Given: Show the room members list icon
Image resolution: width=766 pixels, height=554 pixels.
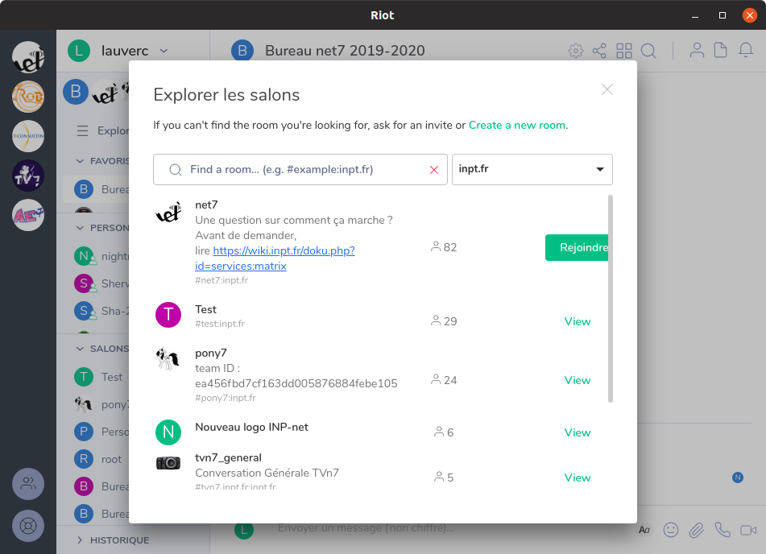Looking at the screenshot, I should (x=697, y=51).
